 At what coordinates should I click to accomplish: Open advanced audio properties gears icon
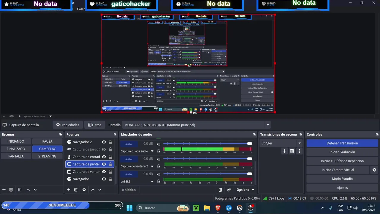click(x=229, y=190)
